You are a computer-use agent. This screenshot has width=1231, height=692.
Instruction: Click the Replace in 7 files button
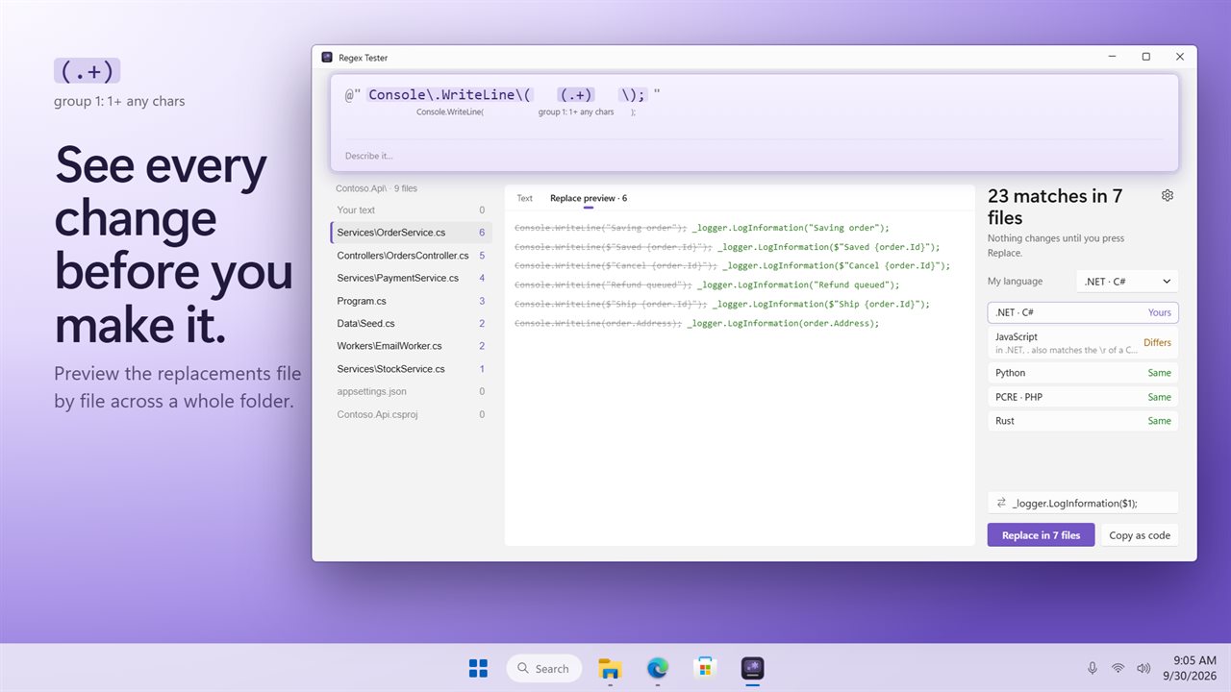click(x=1041, y=535)
